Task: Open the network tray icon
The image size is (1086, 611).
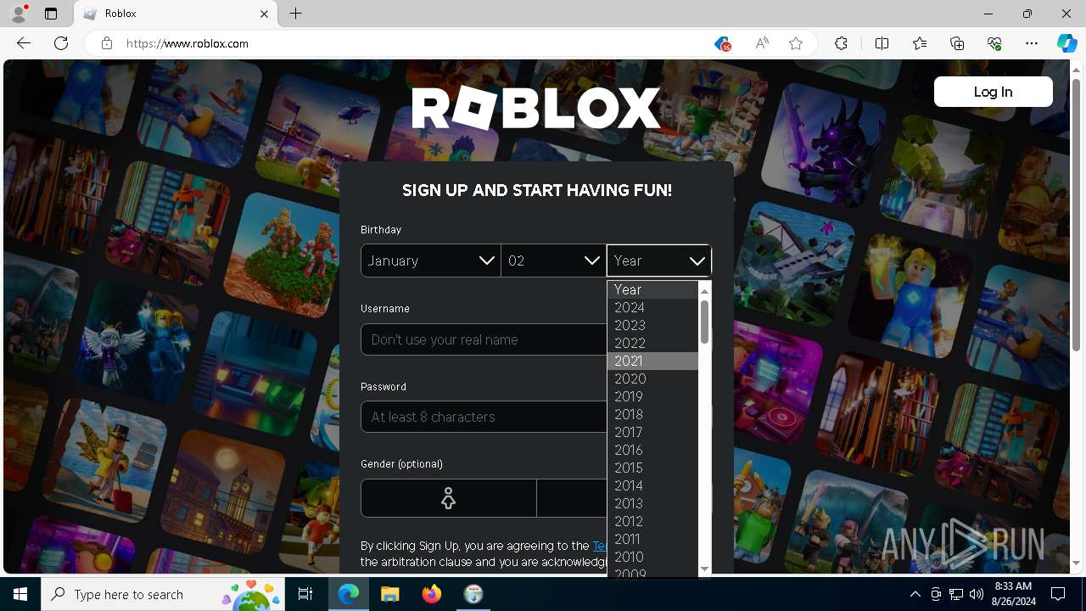Action: (956, 594)
